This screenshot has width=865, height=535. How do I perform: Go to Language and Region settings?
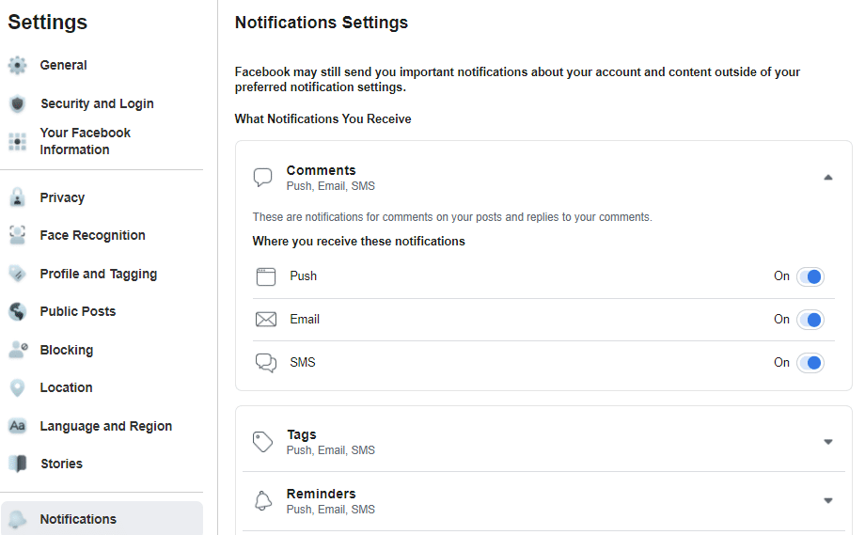pyautogui.click(x=105, y=426)
